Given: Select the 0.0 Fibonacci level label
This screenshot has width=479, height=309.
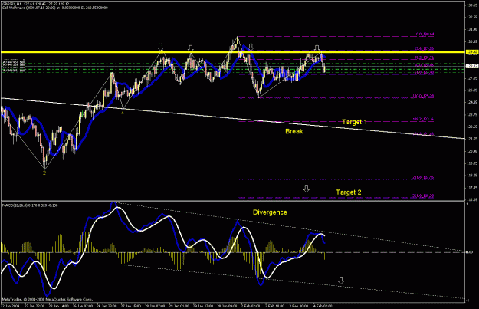Looking at the screenshot, I should (x=425, y=35).
